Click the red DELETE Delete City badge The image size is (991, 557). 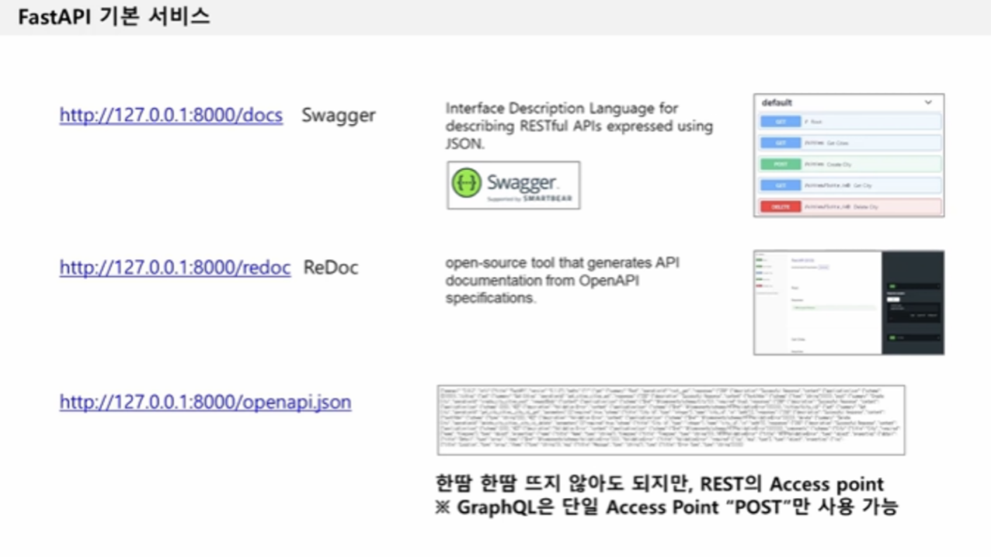(781, 207)
